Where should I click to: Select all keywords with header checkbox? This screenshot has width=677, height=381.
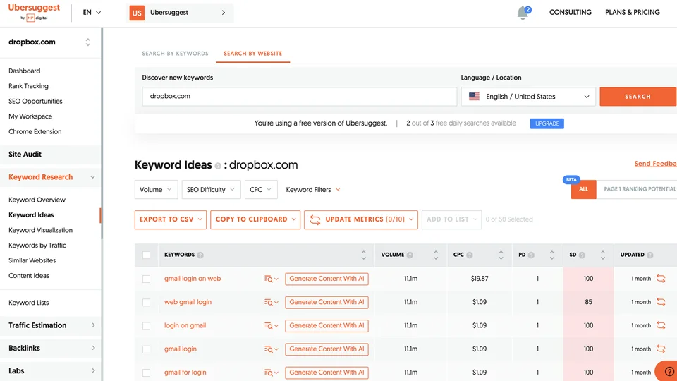[x=147, y=255]
